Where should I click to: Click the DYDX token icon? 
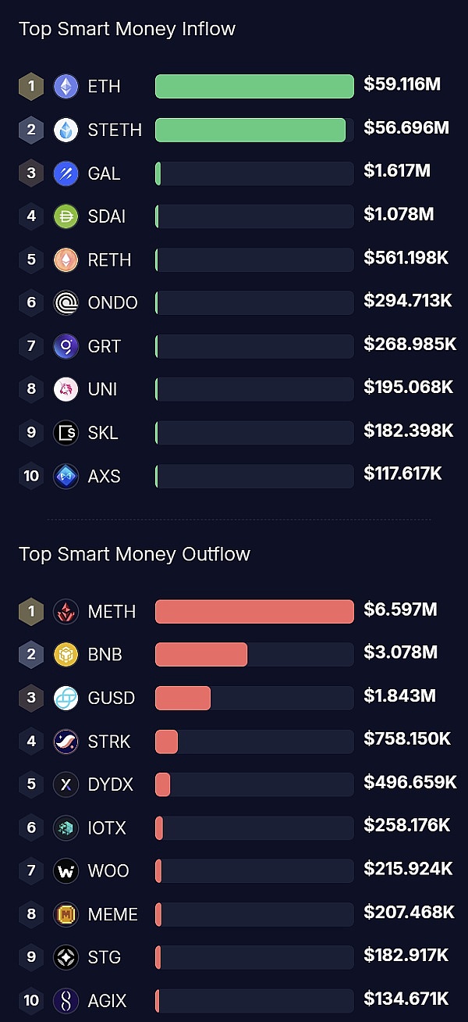(66, 784)
